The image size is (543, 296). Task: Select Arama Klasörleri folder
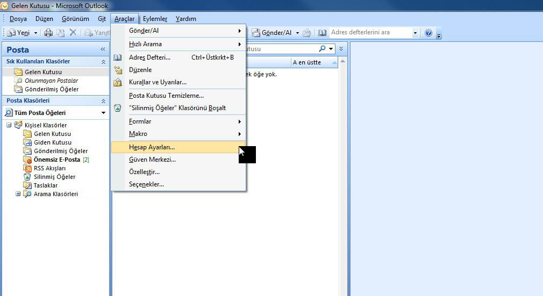coord(55,194)
